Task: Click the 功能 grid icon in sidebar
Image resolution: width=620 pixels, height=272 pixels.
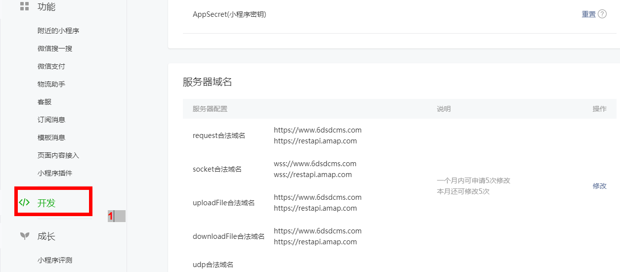Action: pyautogui.click(x=24, y=6)
